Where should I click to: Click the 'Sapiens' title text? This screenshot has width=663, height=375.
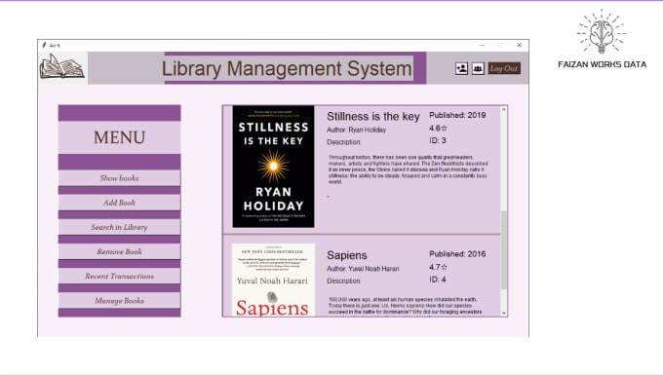pos(347,255)
